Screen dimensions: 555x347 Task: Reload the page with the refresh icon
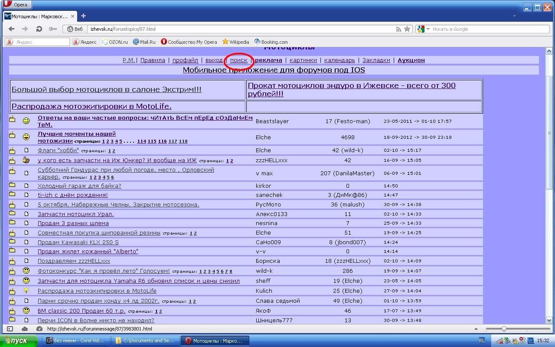[x=39, y=29]
